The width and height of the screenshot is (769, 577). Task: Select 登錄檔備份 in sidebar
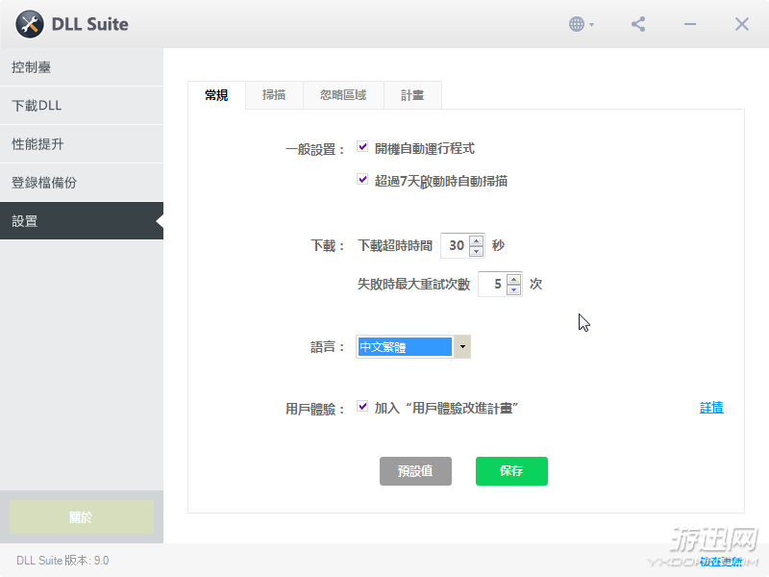pyautogui.click(x=82, y=183)
